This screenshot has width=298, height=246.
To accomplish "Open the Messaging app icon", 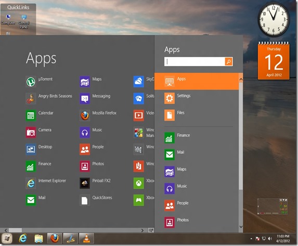I will [85, 98].
